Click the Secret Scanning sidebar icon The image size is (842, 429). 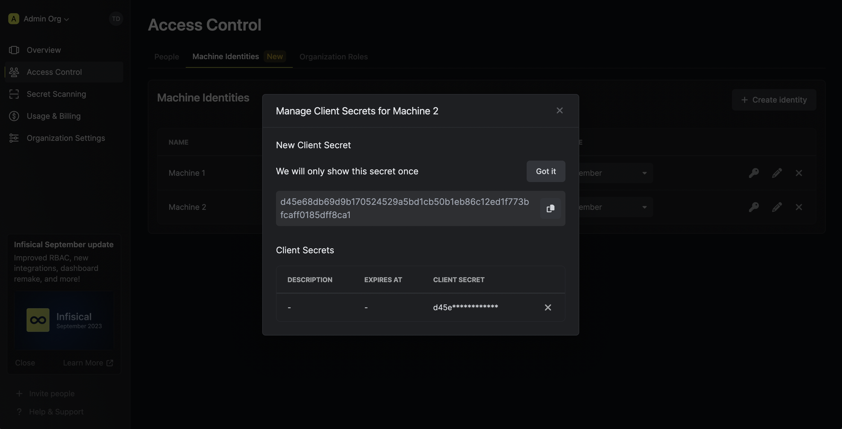click(x=14, y=94)
